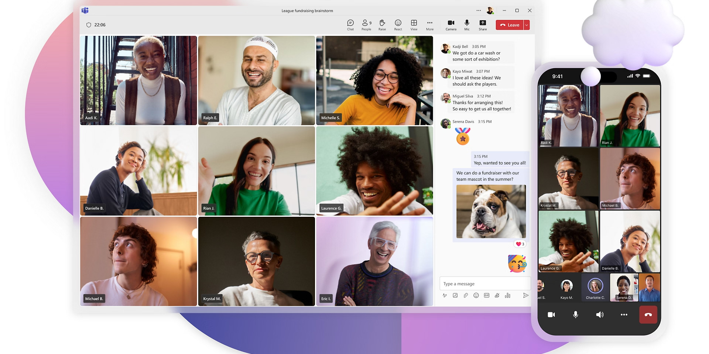The height and width of the screenshot is (354, 709).
Task: Open the poll bar-chart icon
Action: [508, 295]
